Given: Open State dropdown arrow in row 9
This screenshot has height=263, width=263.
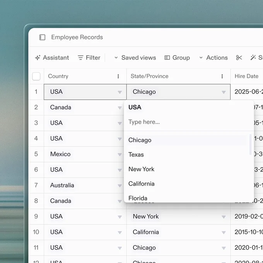Looking at the screenshot, I should (224, 217).
